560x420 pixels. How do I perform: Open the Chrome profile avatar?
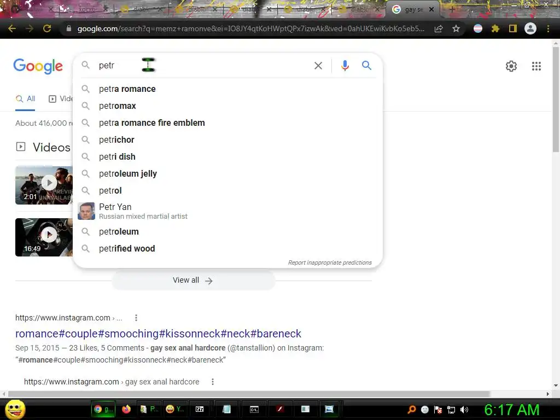click(530, 28)
